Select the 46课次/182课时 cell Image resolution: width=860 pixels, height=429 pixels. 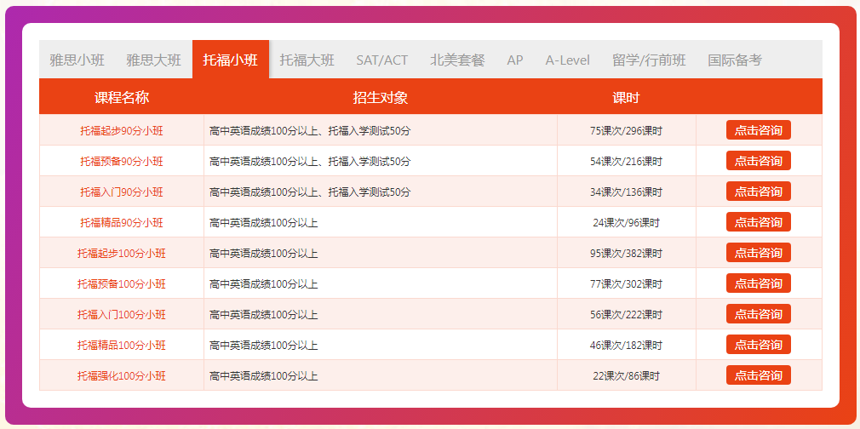(627, 346)
